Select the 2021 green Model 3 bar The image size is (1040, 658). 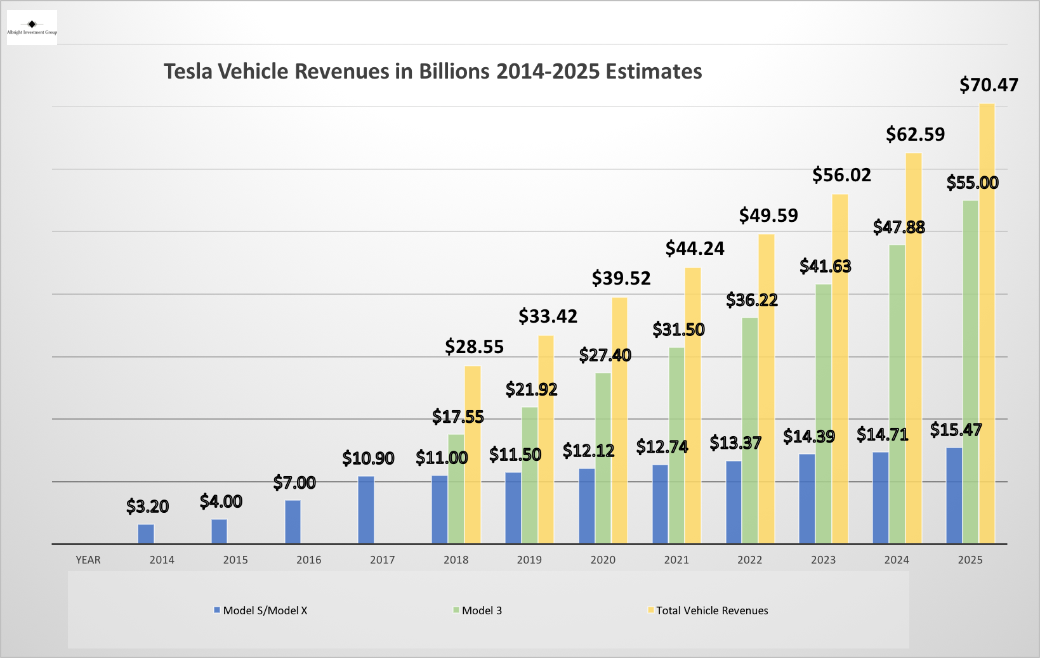point(676,446)
